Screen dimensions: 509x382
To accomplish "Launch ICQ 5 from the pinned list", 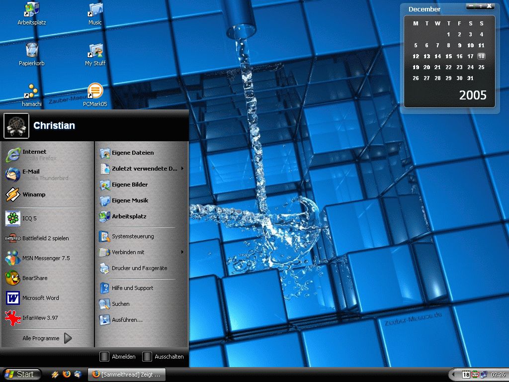I will [x=29, y=218].
